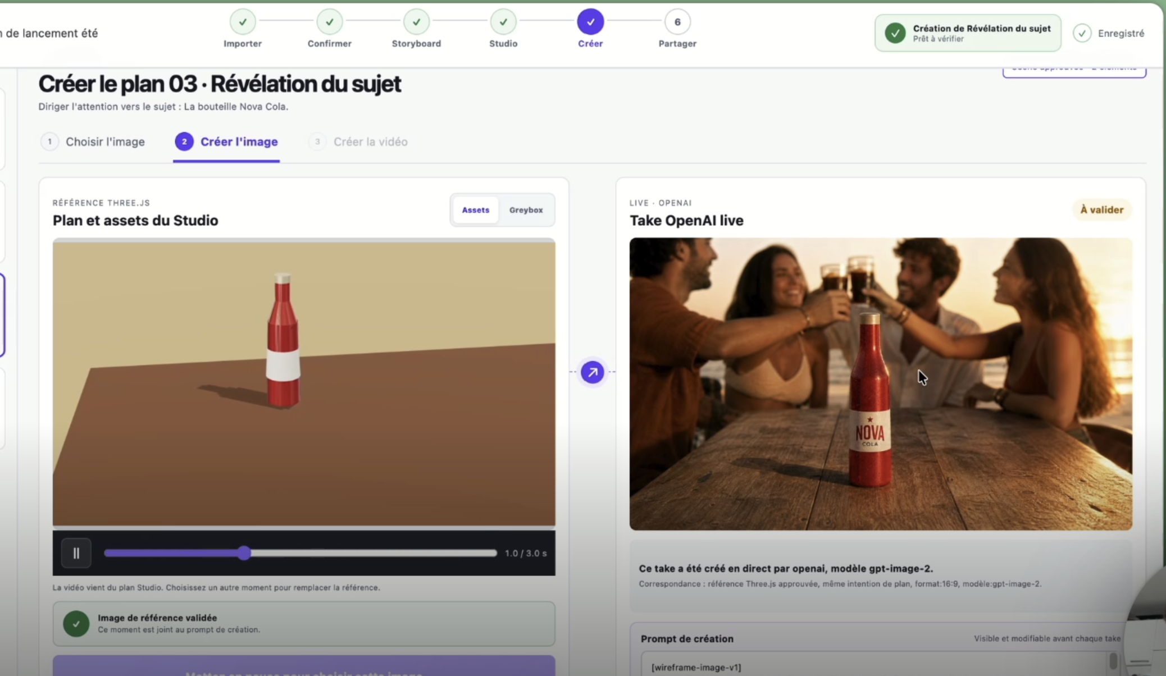Open the OpenAI live take image

click(x=881, y=384)
